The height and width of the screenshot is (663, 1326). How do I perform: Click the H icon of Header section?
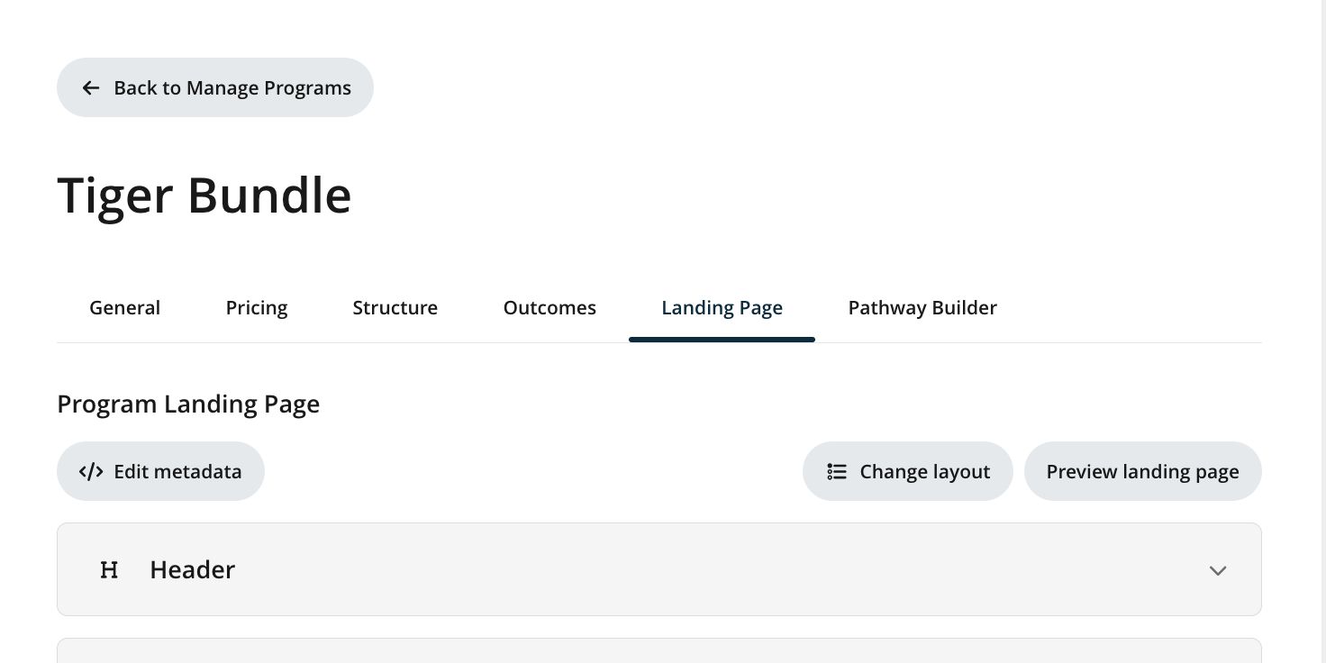pyautogui.click(x=109, y=570)
